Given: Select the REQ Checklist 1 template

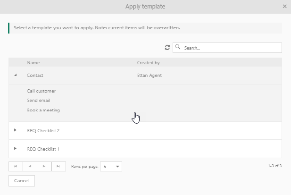Looking at the screenshot, I should coord(43,149).
